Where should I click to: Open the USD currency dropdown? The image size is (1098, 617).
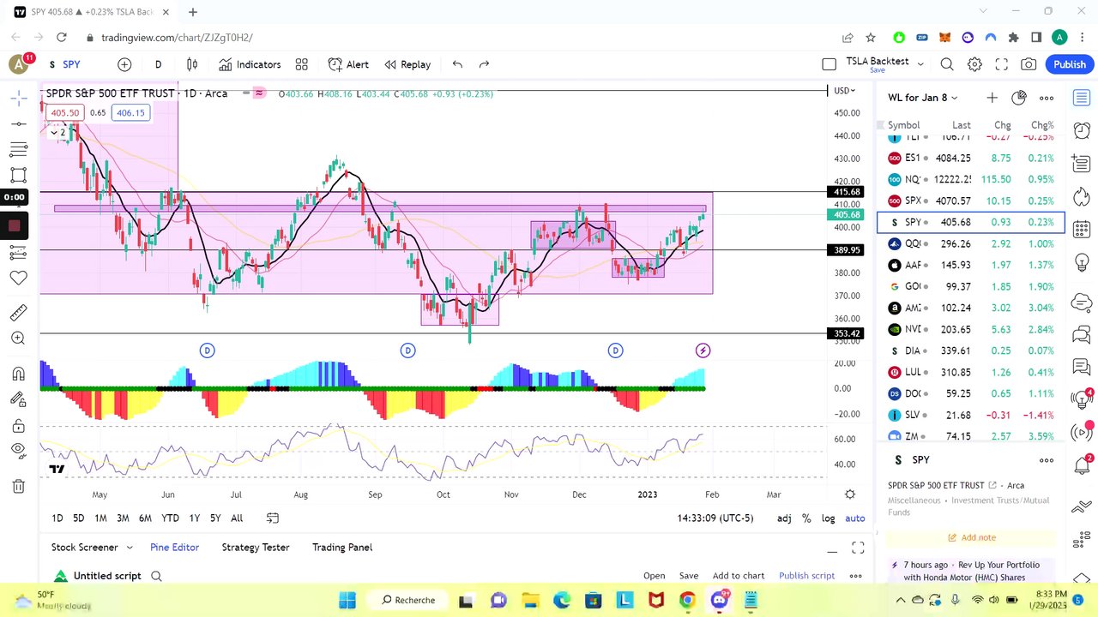(844, 91)
